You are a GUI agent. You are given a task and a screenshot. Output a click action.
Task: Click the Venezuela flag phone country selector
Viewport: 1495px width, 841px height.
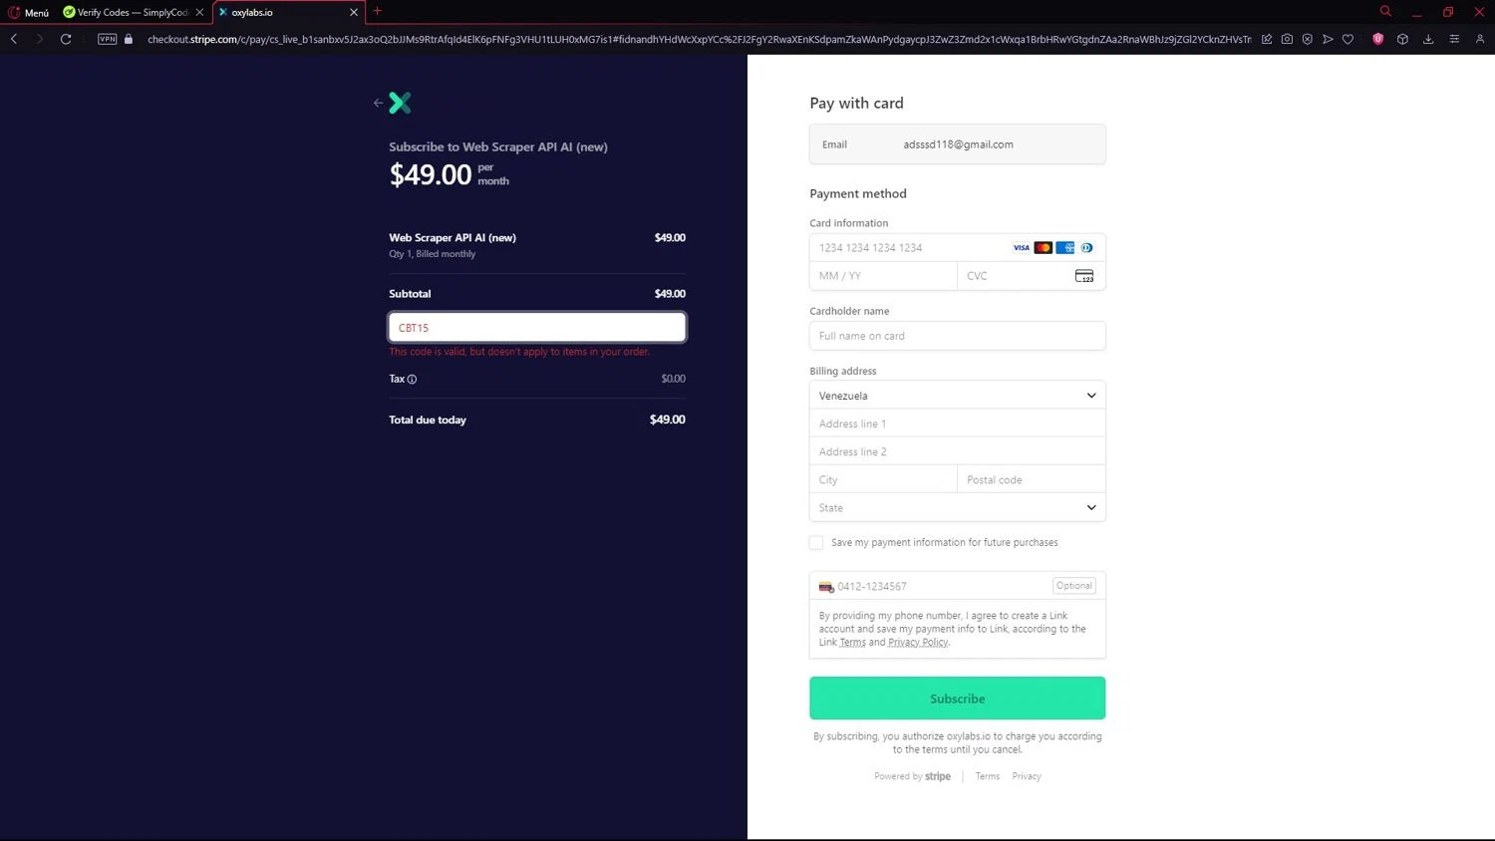tap(826, 586)
